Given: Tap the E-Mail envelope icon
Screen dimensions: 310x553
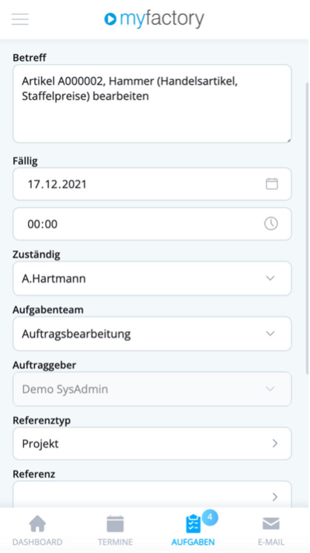Looking at the screenshot, I should 271,524.
